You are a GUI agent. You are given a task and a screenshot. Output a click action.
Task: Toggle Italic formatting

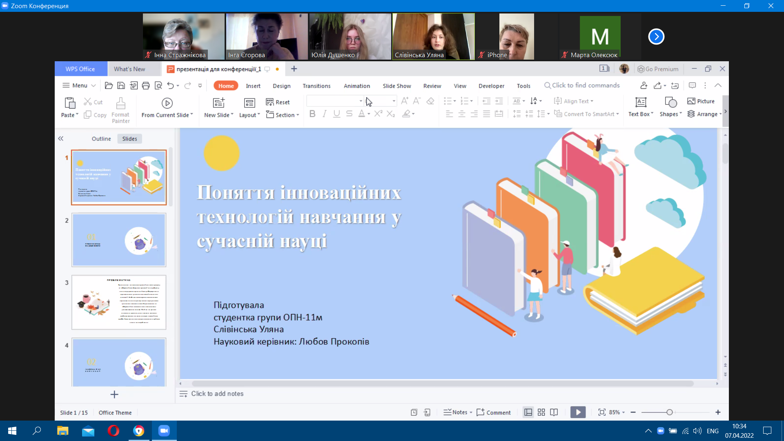point(325,114)
